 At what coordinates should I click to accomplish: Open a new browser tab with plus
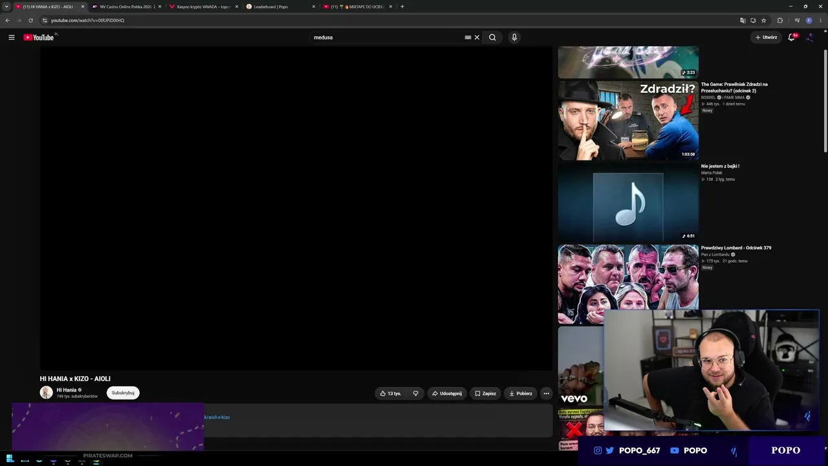click(x=402, y=6)
